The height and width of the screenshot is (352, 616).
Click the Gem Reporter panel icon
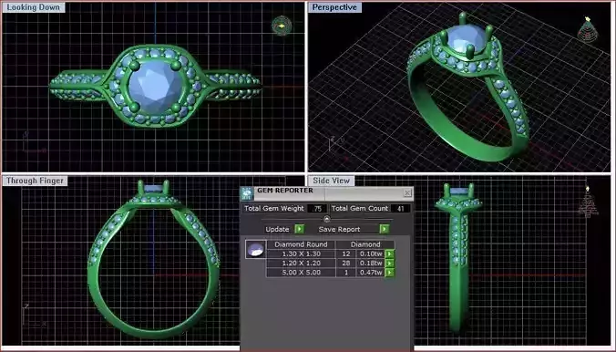tap(248, 193)
